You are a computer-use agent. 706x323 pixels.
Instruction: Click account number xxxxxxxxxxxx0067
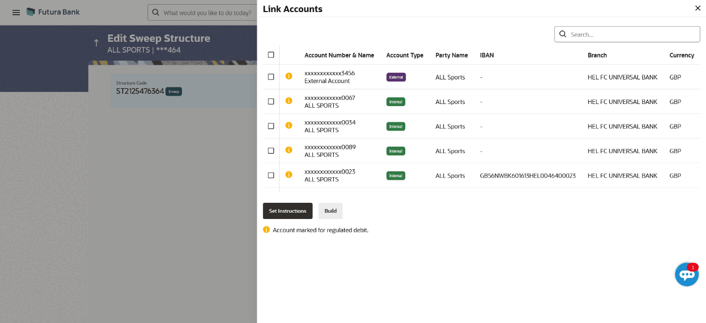330,98
